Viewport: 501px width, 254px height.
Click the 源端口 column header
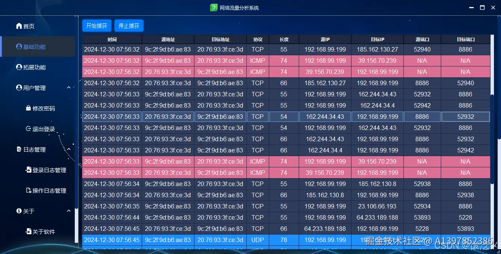422,39
